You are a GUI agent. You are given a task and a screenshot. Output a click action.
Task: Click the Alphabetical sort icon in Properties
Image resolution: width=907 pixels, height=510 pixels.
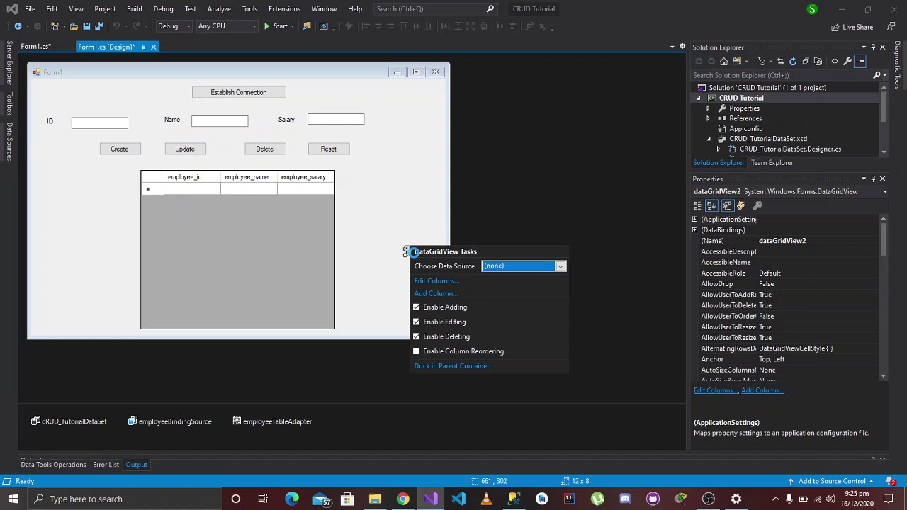coord(711,206)
